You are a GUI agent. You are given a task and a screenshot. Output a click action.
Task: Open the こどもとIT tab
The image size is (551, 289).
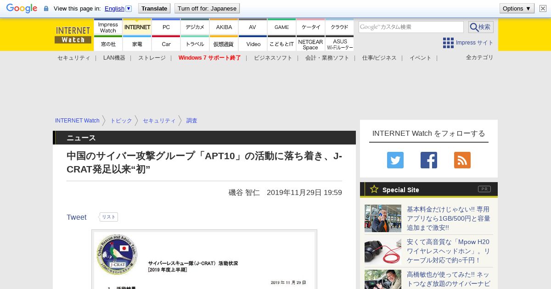point(281,44)
